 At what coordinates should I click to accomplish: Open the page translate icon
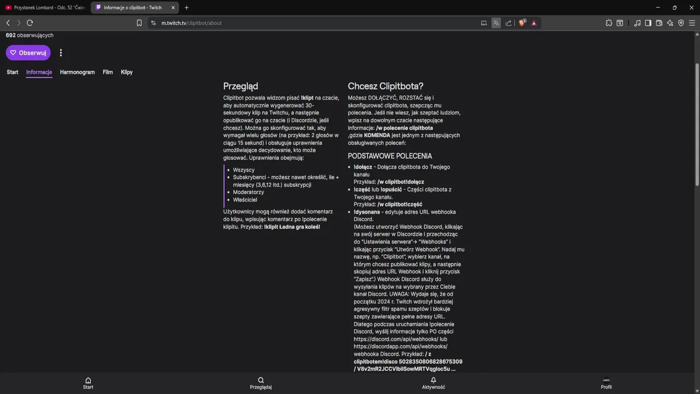[496, 23]
